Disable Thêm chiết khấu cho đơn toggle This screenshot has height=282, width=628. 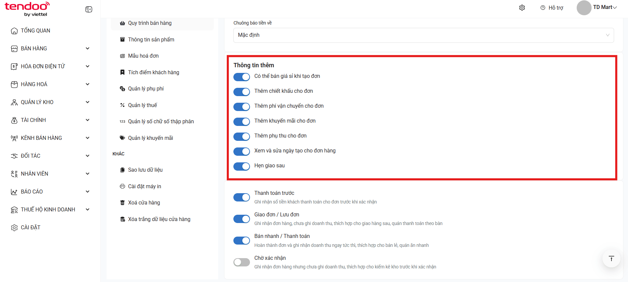click(242, 92)
